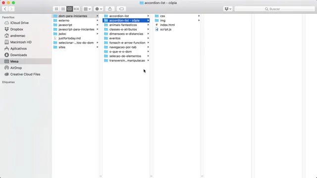Click the edit tags toolbar button
This screenshot has width=317, height=178.
point(121,9)
